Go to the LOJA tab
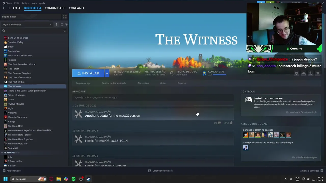 [x=17, y=8]
